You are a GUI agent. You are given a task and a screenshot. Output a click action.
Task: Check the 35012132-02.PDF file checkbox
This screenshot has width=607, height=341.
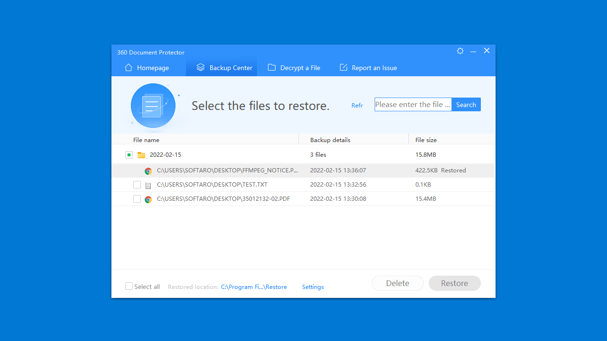pos(137,199)
